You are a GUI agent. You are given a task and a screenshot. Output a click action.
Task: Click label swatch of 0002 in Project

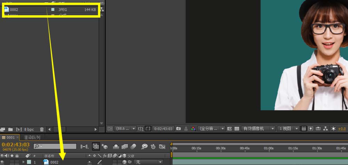(53, 9)
